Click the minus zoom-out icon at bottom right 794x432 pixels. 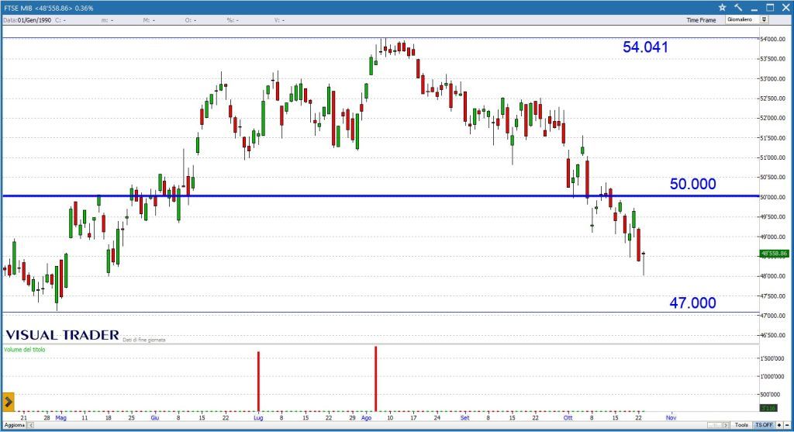[787, 425]
